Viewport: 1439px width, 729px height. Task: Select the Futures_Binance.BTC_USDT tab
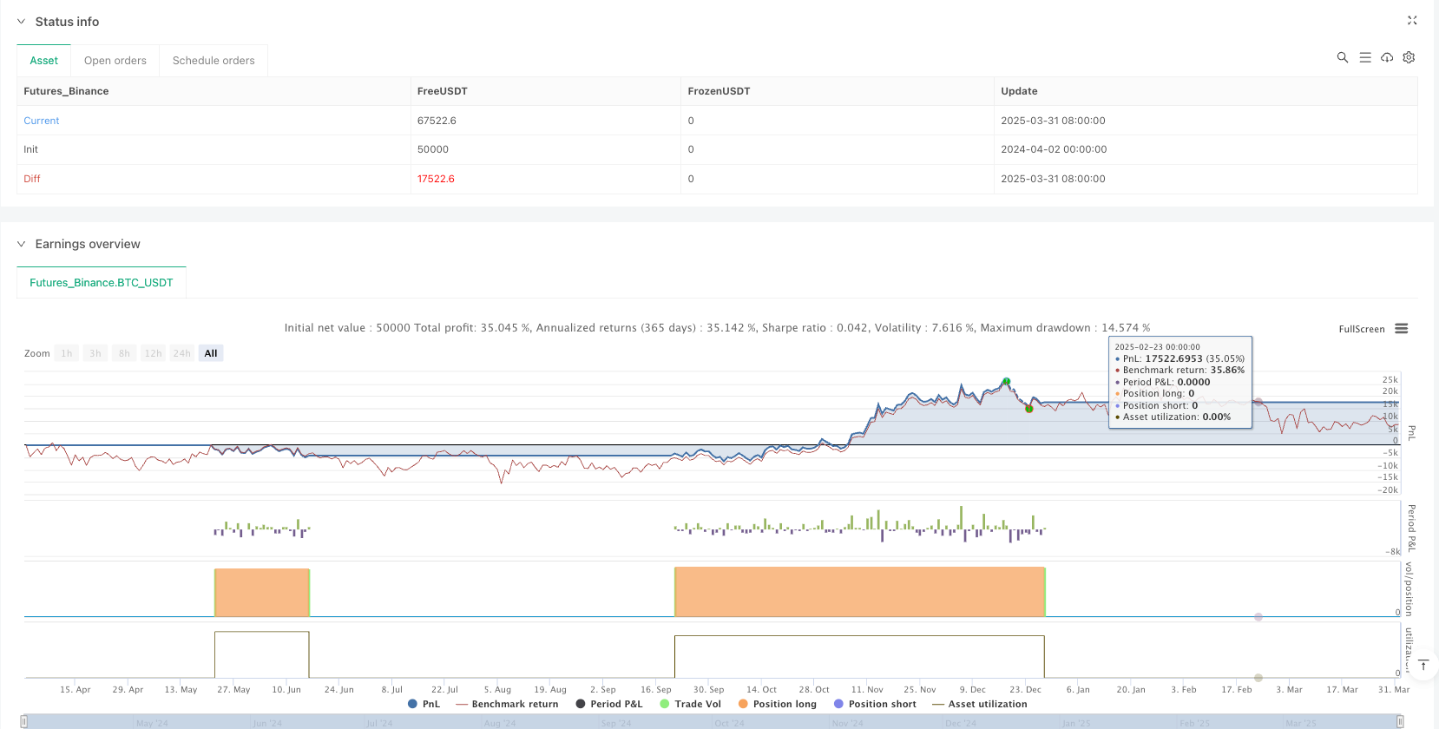coord(102,283)
